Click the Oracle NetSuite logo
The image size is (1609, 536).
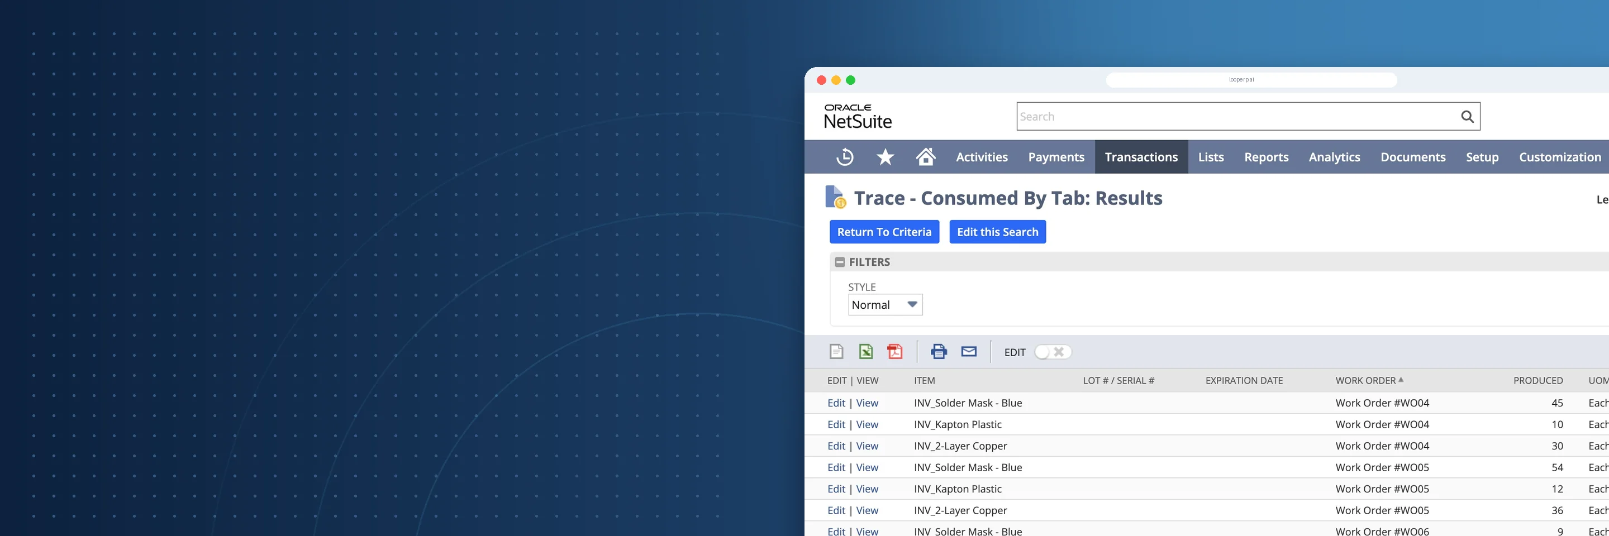[858, 117]
